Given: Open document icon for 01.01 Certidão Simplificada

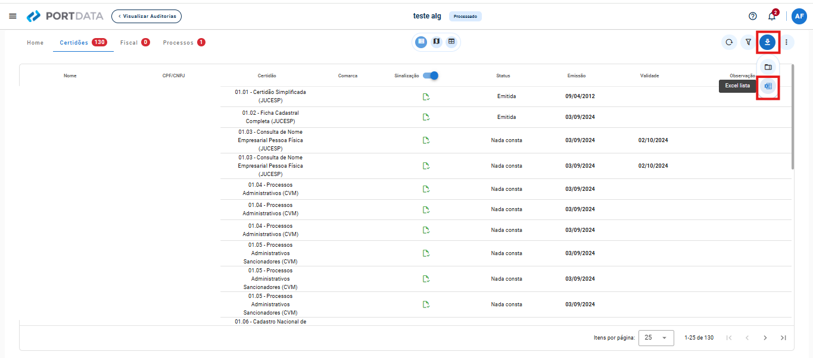Looking at the screenshot, I should pyautogui.click(x=426, y=97).
